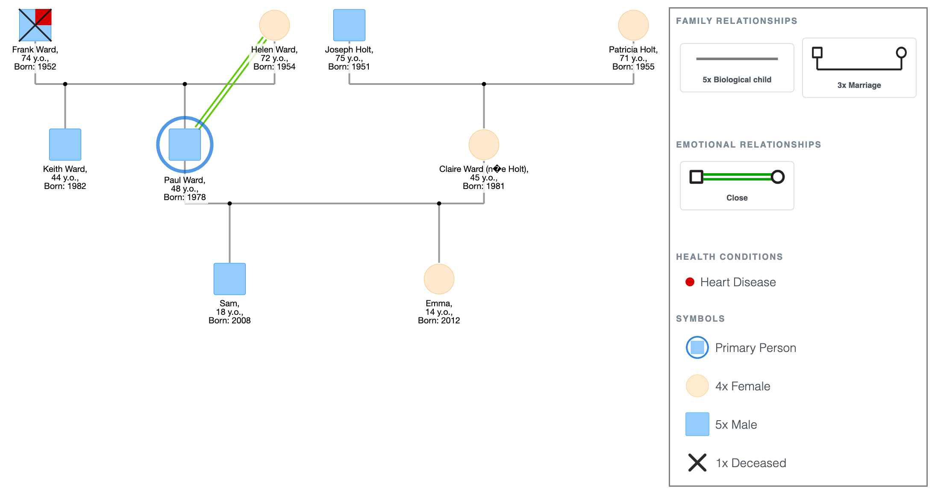Select Paul Ward's primary person square
The image size is (935, 494).
[x=185, y=145]
